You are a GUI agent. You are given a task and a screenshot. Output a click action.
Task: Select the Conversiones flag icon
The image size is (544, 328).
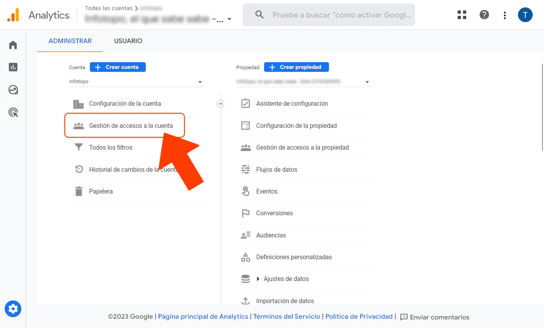point(245,213)
